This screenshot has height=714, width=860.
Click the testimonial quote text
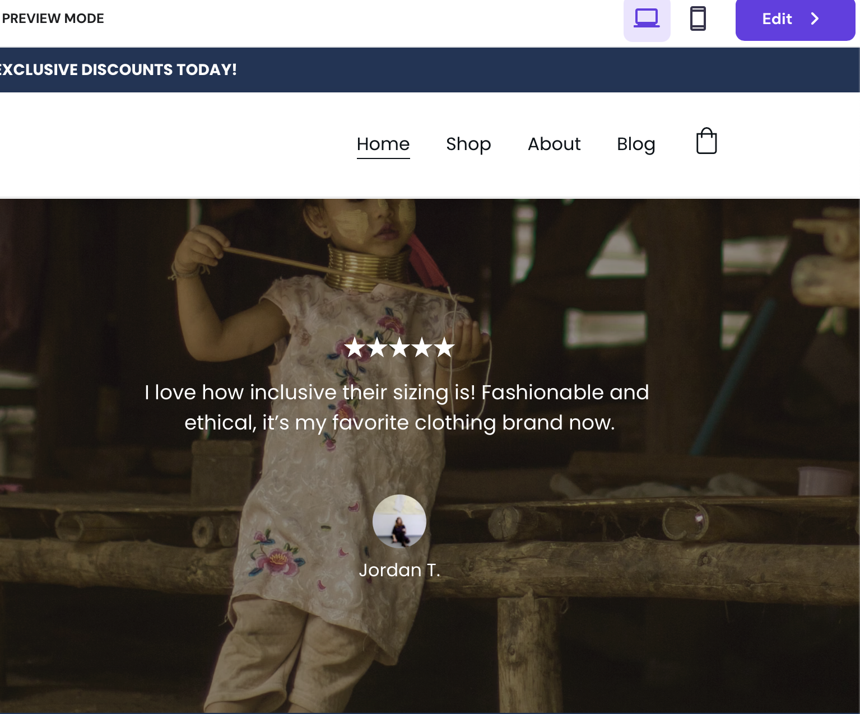tap(397, 407)
